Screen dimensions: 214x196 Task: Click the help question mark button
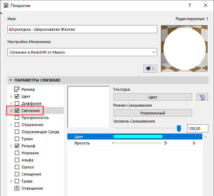190,6
